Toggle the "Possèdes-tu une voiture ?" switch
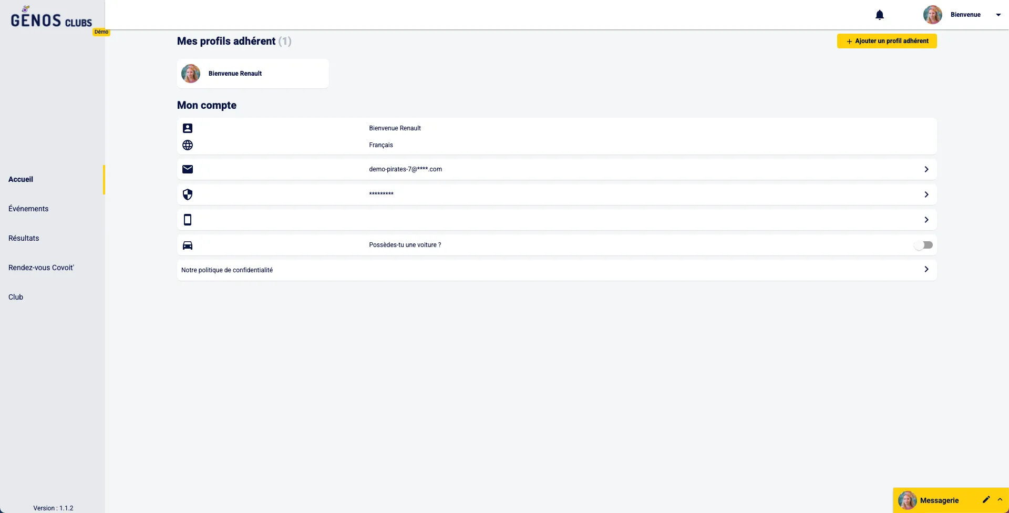Screen dimensions: 1009x513 point(923,245)
